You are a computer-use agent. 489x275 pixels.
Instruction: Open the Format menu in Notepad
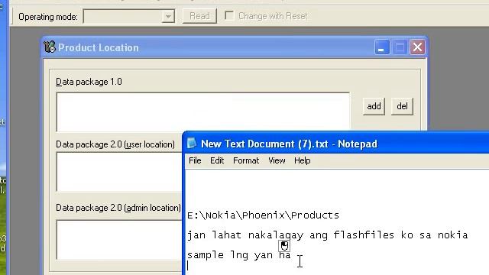[x=246, y=160]
